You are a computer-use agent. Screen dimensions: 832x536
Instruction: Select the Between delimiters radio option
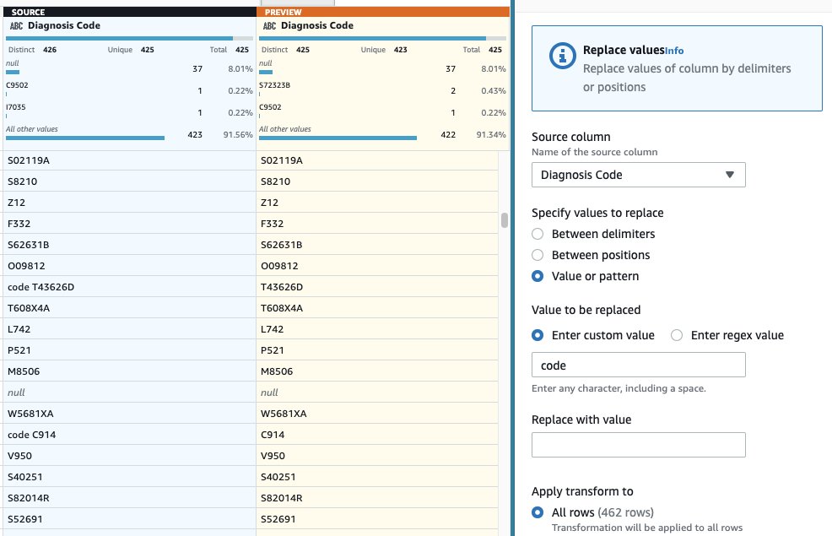coord(538,234)
